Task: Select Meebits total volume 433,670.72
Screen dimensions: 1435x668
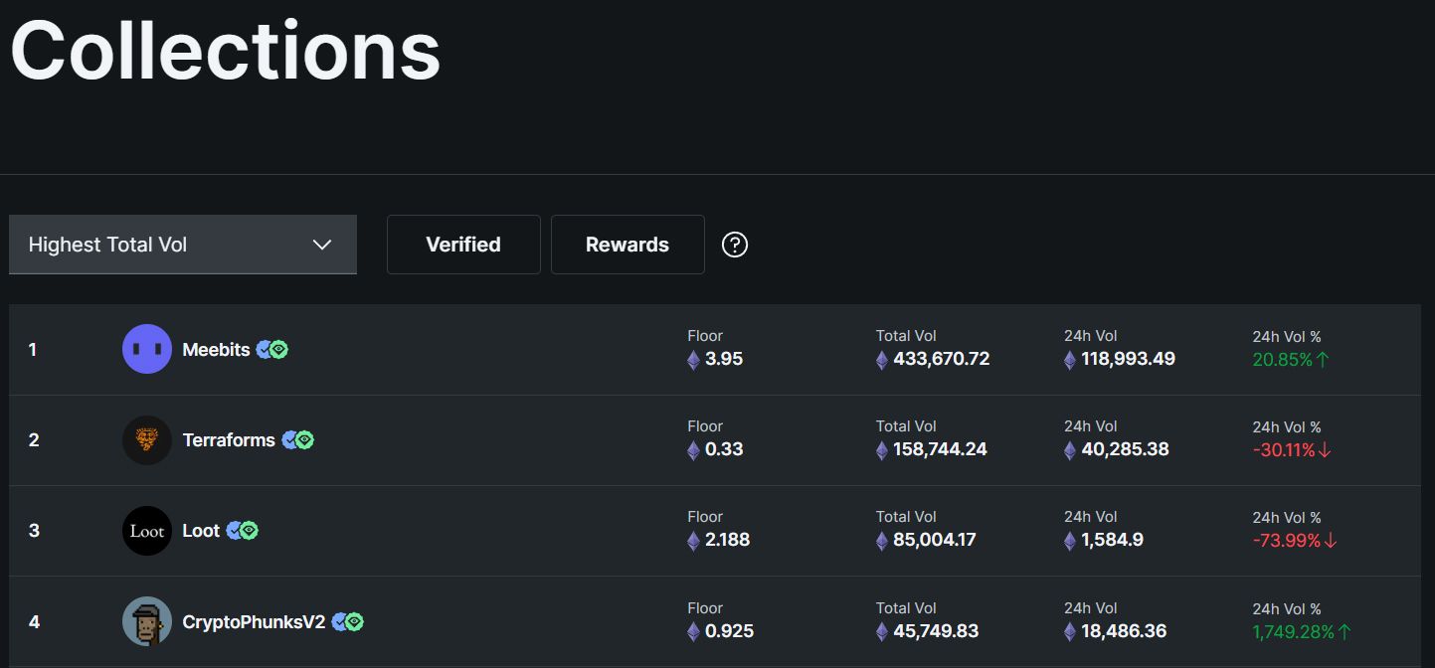Action: [942, 359]
